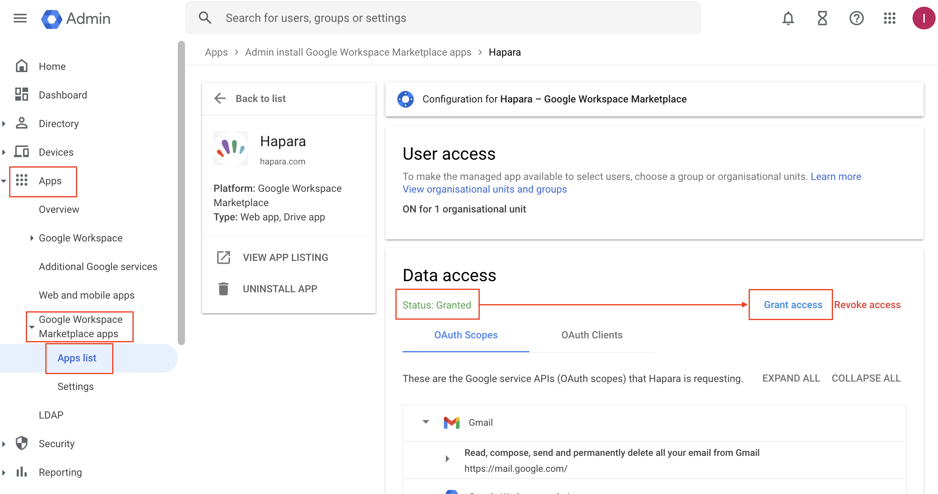
Task: Click the Reporting bar chart icon
Action: tap(21, 472)
